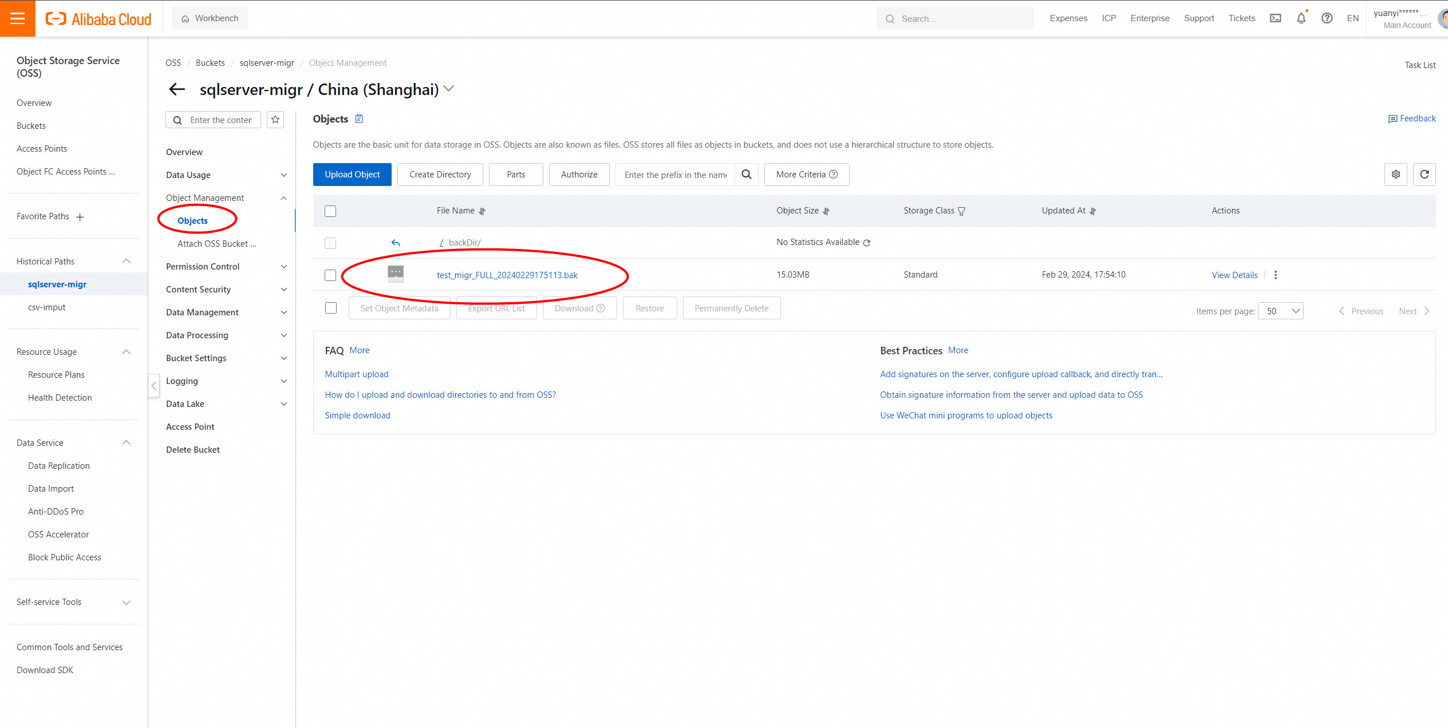This screenshot has height=728, width=1448.
Task: Expand Self-service Tools group
Action: click(x=127, y=603)
